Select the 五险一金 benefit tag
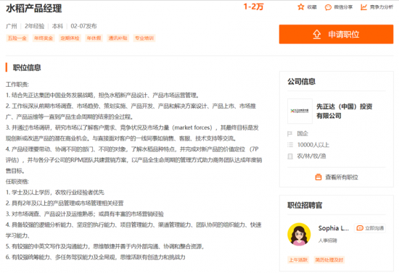 17,38
